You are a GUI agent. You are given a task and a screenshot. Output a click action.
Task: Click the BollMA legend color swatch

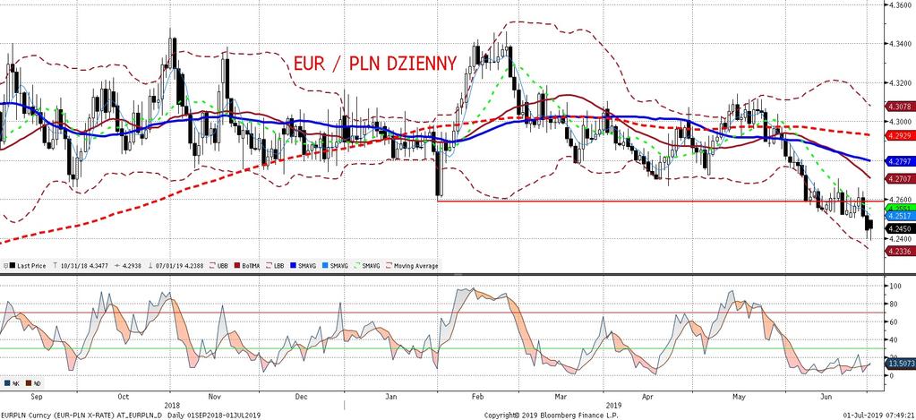click(x=236, y=266)
